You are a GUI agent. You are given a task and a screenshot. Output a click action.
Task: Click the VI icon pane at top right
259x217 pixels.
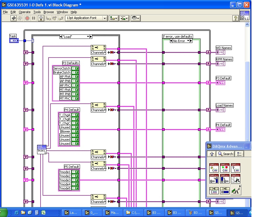click(244, 15)
